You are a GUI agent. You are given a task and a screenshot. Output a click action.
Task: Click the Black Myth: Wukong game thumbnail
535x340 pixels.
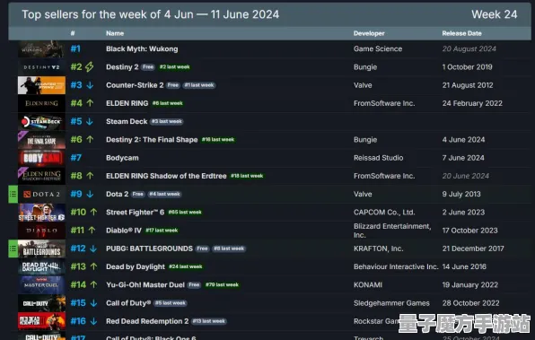41,48
